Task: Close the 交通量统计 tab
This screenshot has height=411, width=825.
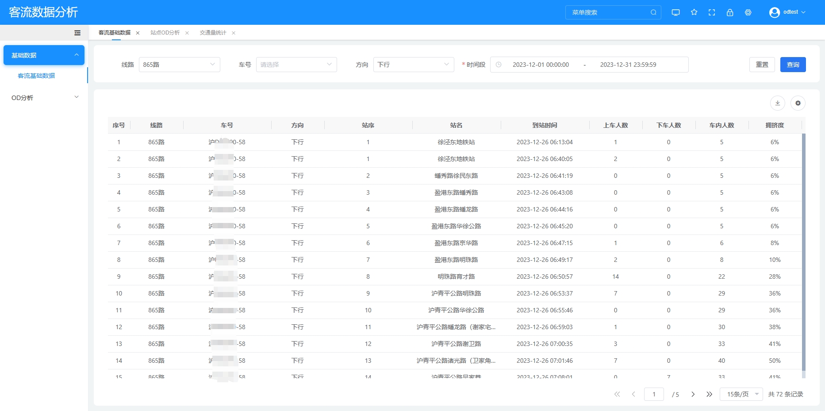Action: pyautogui.click(x=234, y=33)
